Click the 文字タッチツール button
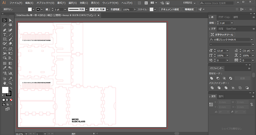 click(x=222, y=35)
